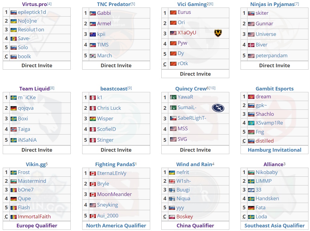
Task: Open the Quincy Crew team page
Action: pyautogui.click(x=190, y=88)
